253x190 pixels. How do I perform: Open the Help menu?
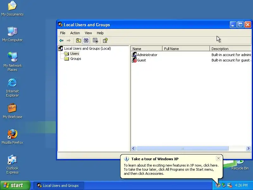100,33
